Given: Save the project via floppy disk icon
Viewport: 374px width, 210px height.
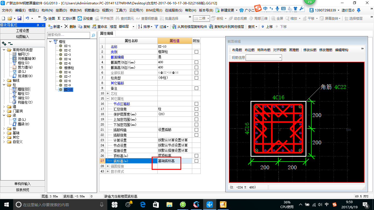Looking at the screenshot, I should tap(19, 18).
